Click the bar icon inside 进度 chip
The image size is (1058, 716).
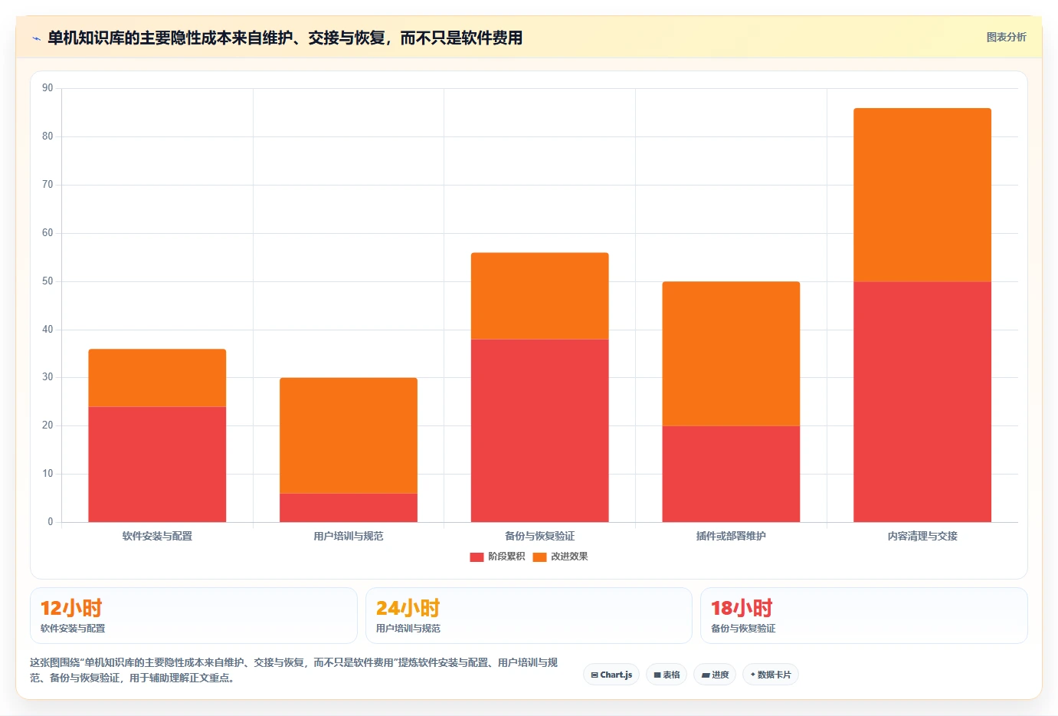tap(706, 675)
